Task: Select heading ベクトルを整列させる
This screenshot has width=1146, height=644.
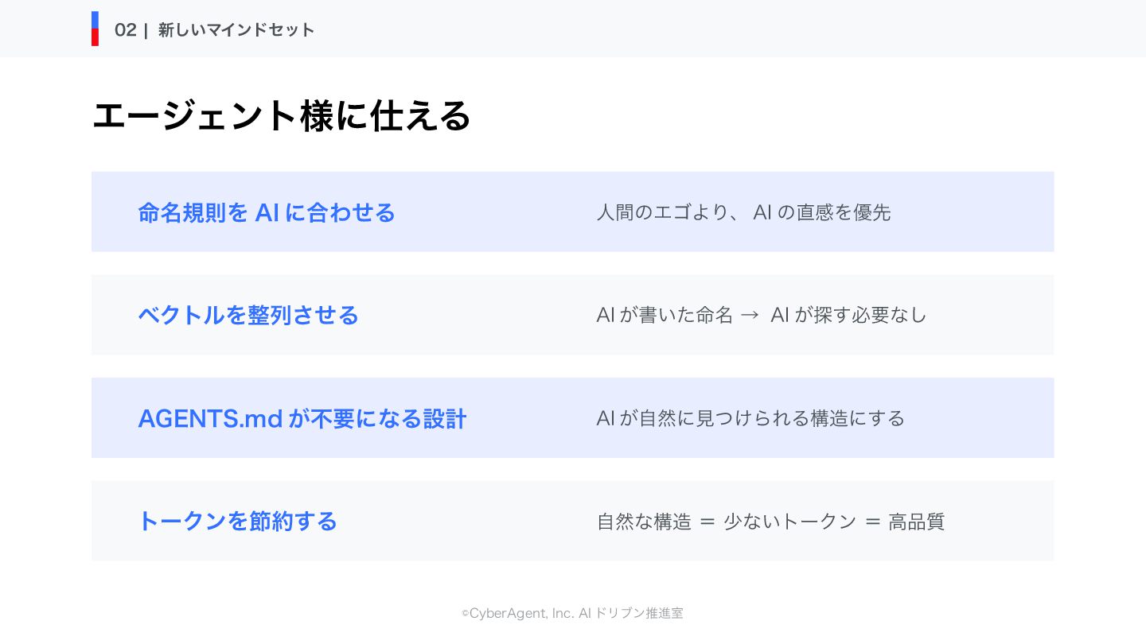Action: (x=248, y=315)
